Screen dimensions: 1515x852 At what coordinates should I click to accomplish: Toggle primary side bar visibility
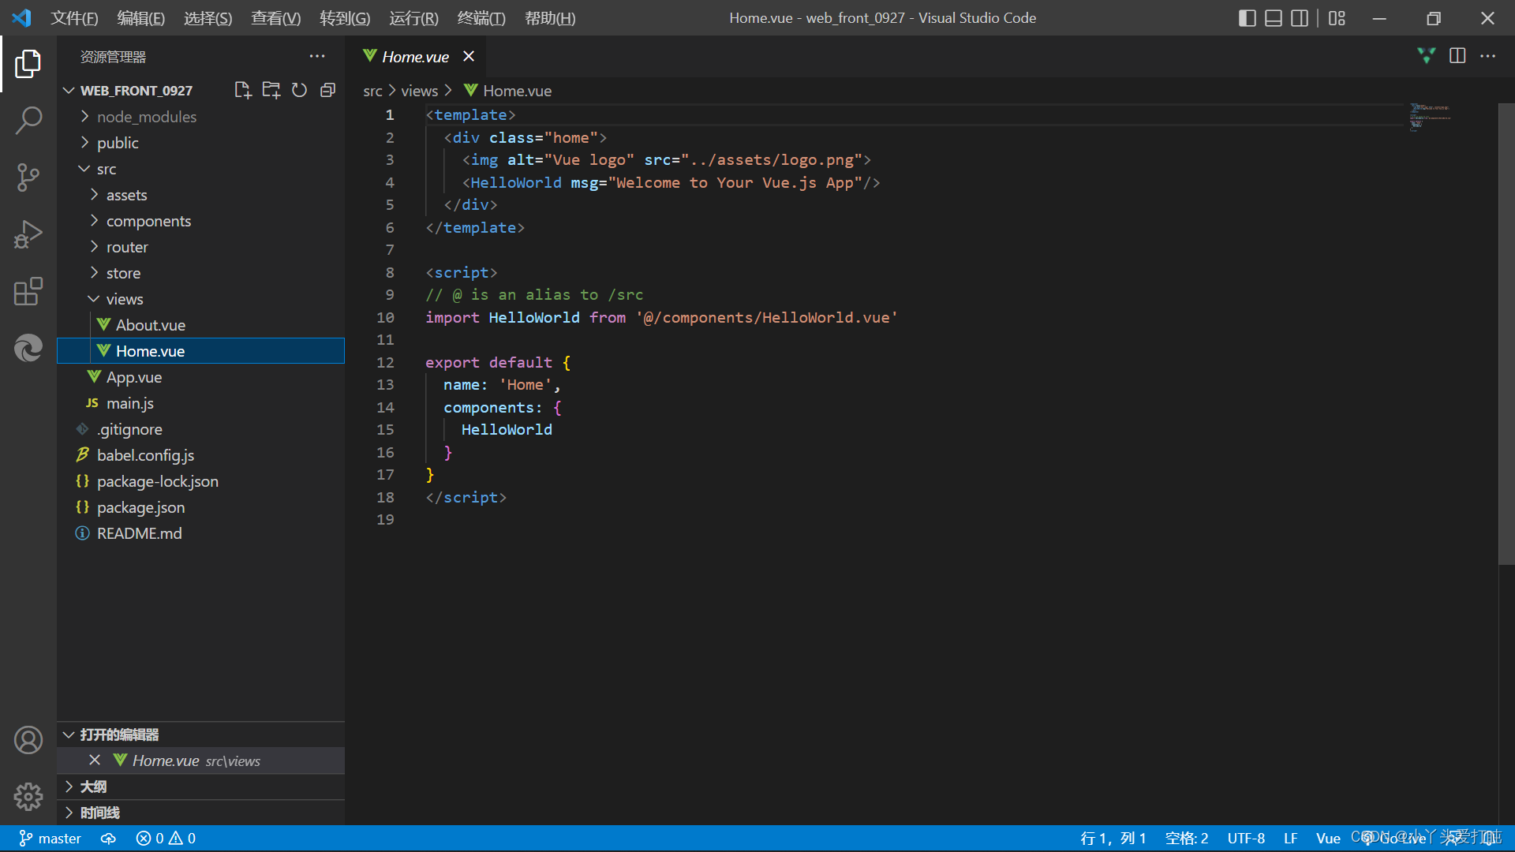point(1248,18)
